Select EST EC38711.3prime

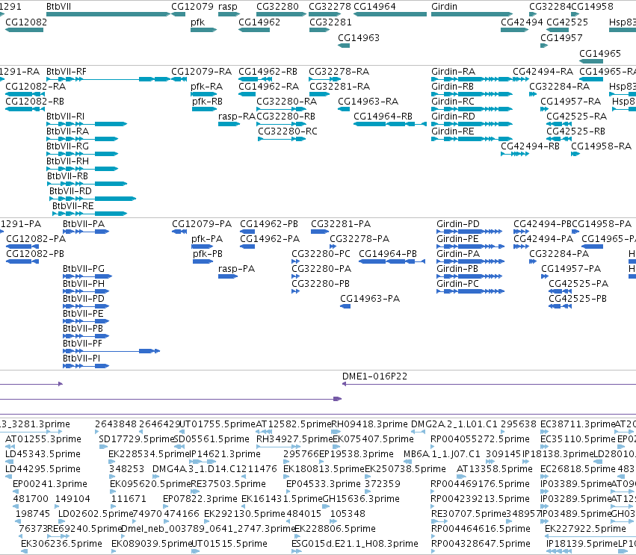pos(578,424)
